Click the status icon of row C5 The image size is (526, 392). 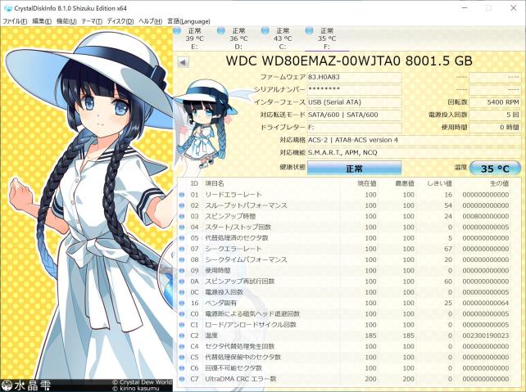coord(182,357)
